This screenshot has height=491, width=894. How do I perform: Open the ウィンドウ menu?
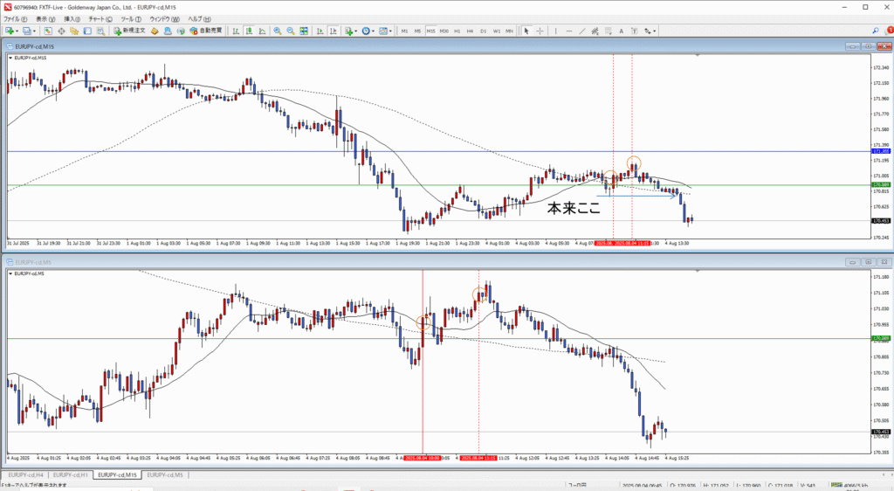click(164, 19)
